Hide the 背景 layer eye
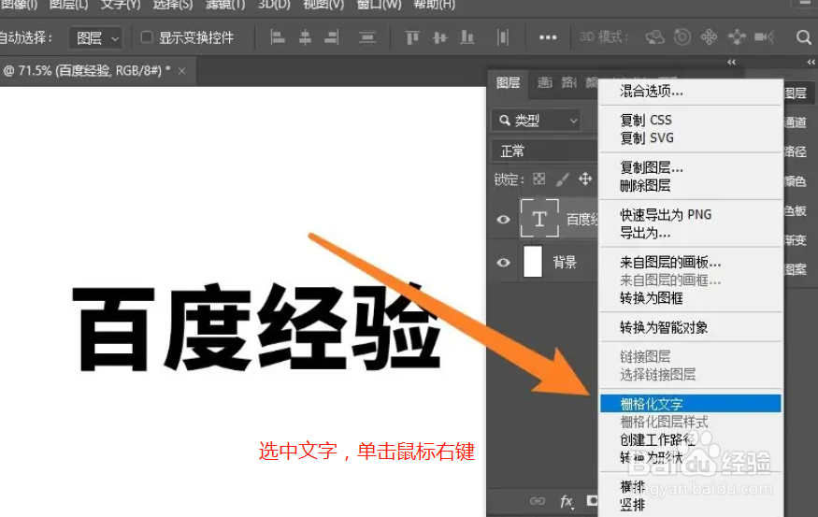 pyautogui.click(x=504, y=263)
